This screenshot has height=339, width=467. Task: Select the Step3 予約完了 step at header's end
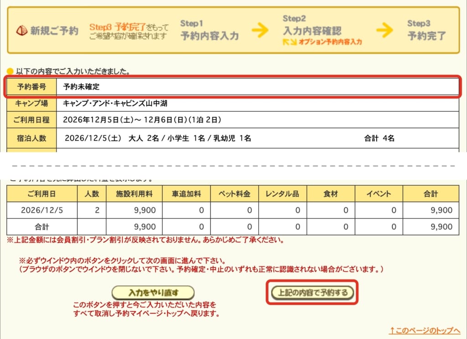point(426,30)
